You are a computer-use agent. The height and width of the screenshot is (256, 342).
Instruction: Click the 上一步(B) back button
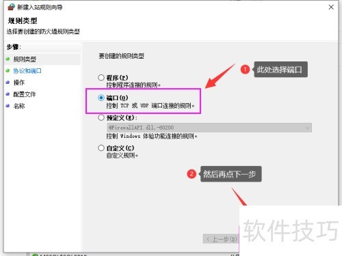pos(221,239)
